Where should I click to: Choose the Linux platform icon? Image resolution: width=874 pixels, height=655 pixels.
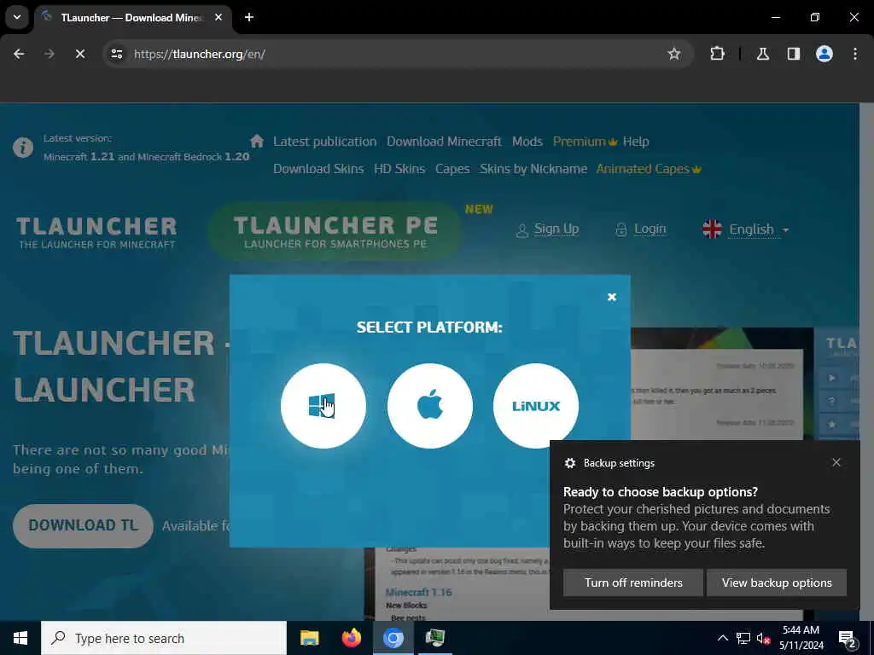click(536, 406)
